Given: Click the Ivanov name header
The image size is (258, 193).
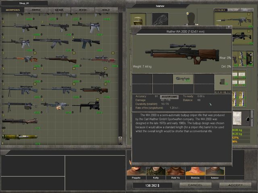Looking at the screenshot, I should 160,6.
